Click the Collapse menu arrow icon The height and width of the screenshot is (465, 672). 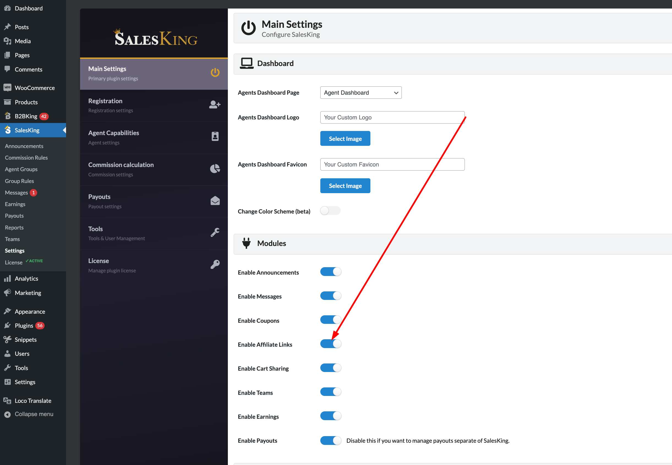coord(7,414)
